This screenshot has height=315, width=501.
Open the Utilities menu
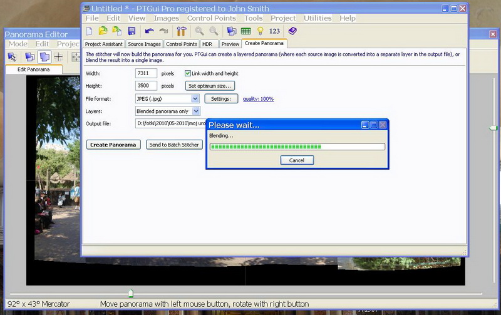(x=318, y=18)
